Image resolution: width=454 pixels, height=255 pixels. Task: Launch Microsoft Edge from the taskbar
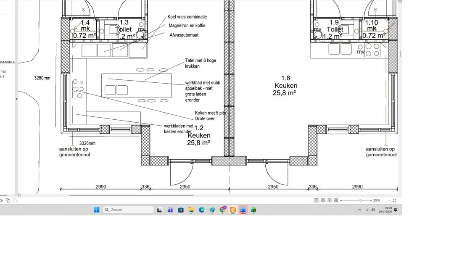202,210
